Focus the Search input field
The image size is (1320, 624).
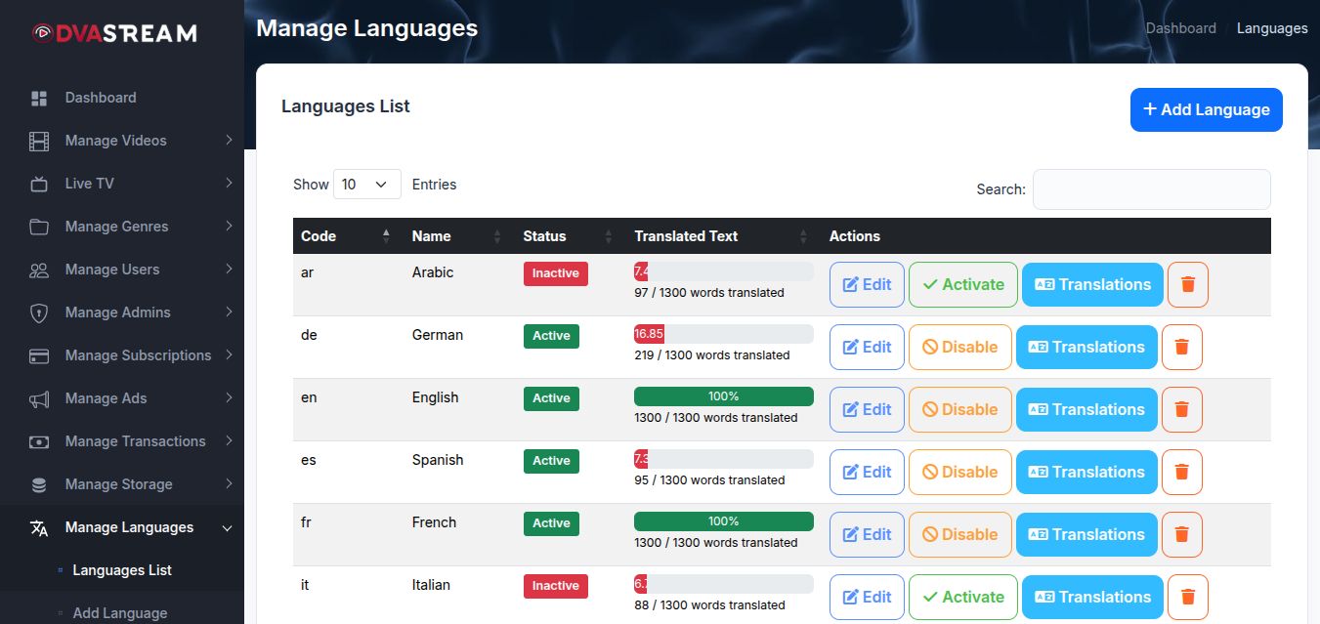(x=1151, y=189)
